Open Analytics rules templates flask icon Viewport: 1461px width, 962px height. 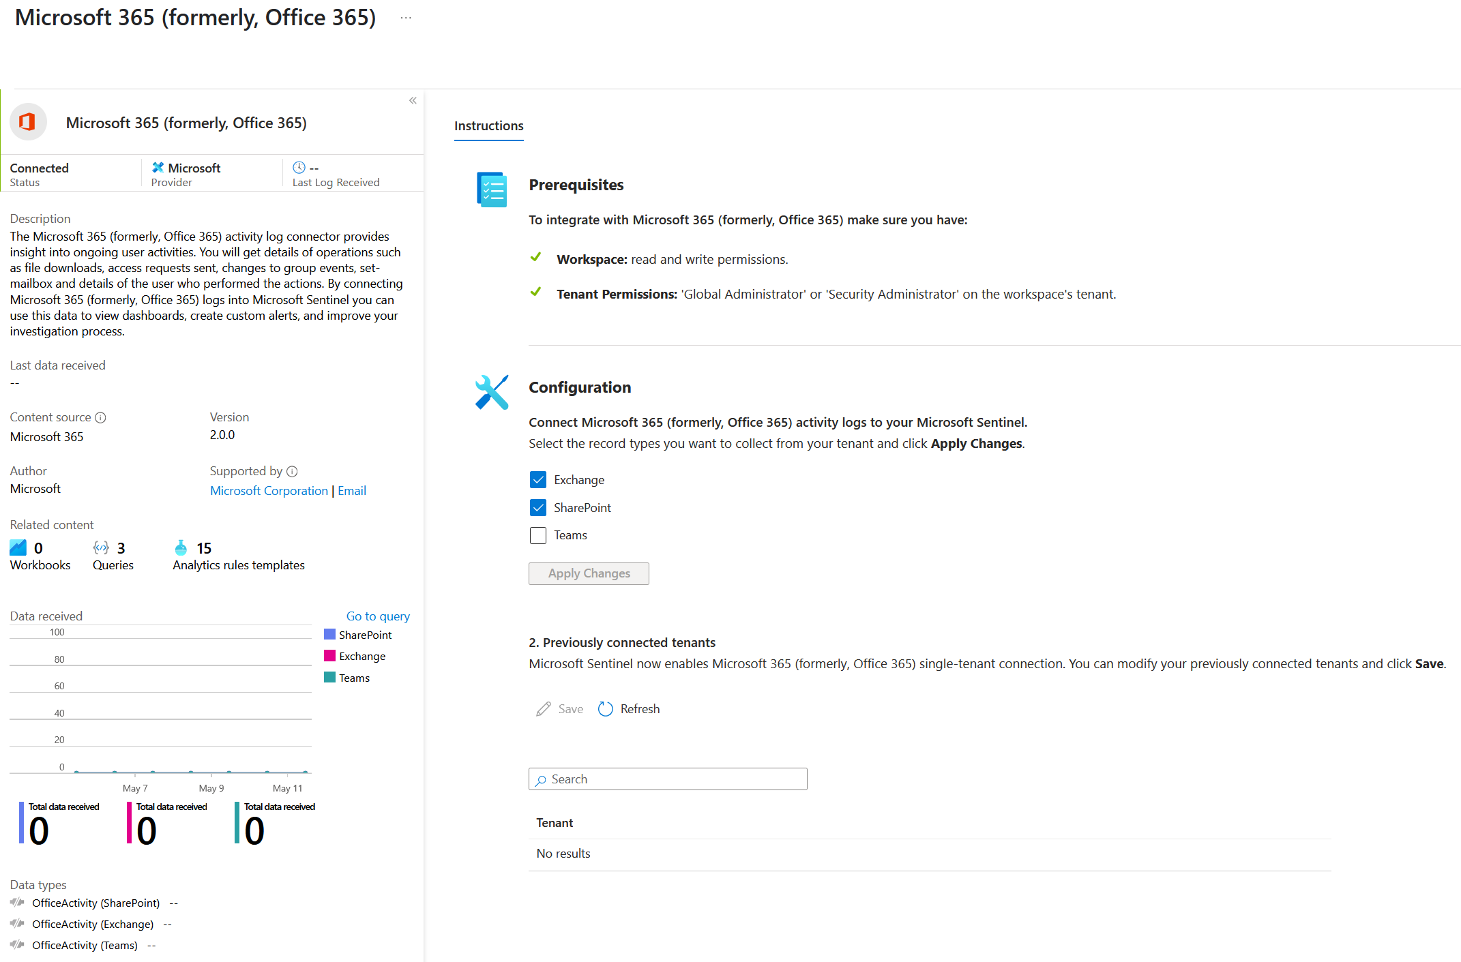tap(181, 547)
